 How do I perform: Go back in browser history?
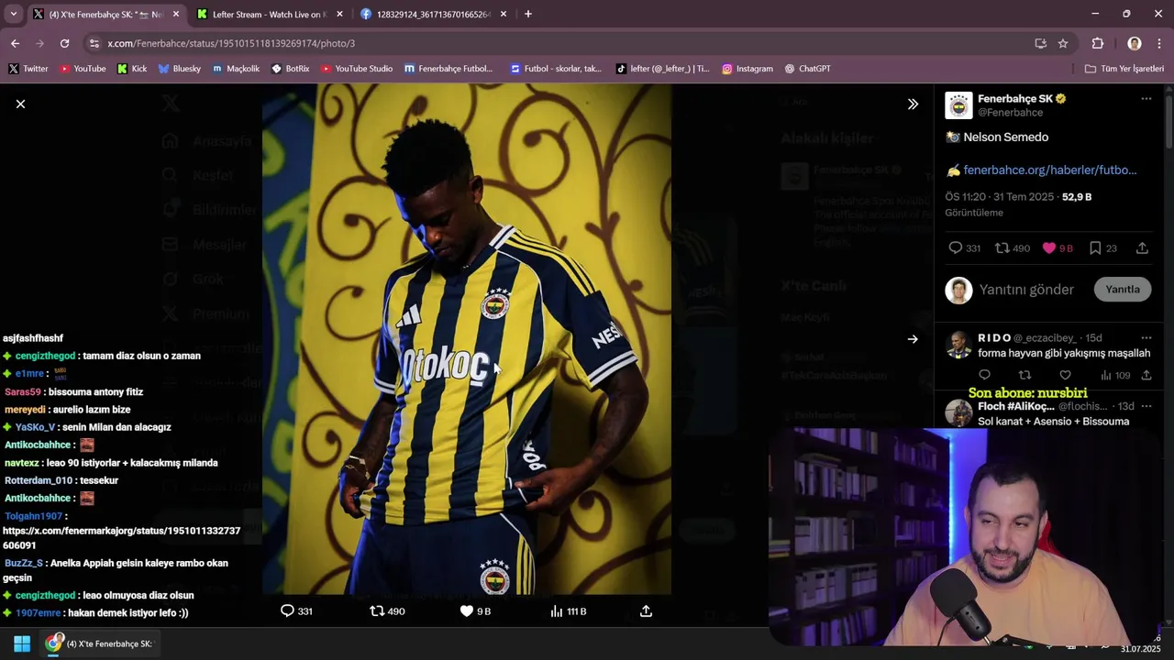click(15, 43)
